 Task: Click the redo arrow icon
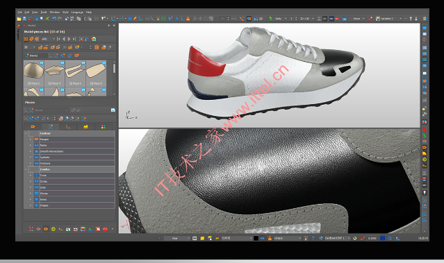[x=60, y=19]
